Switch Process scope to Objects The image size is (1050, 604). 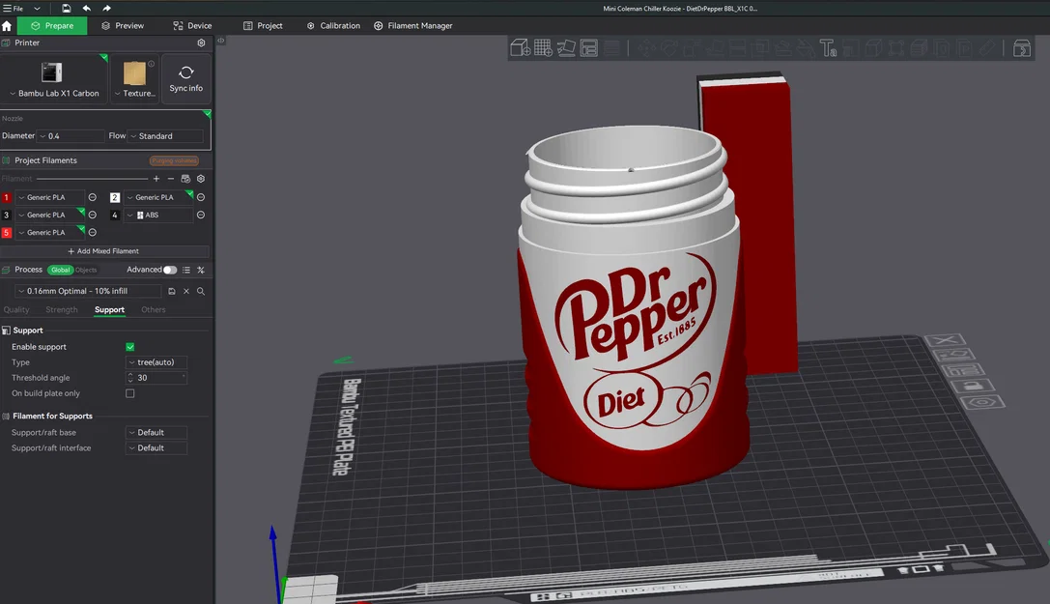tap(86, 270)
